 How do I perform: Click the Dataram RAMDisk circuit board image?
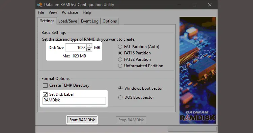[x=197, y=70]
